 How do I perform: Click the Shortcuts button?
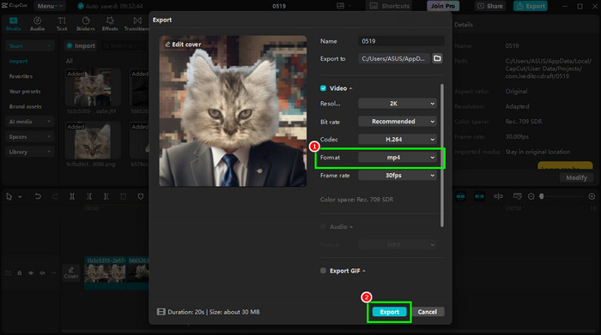click(x=390, y=6)
